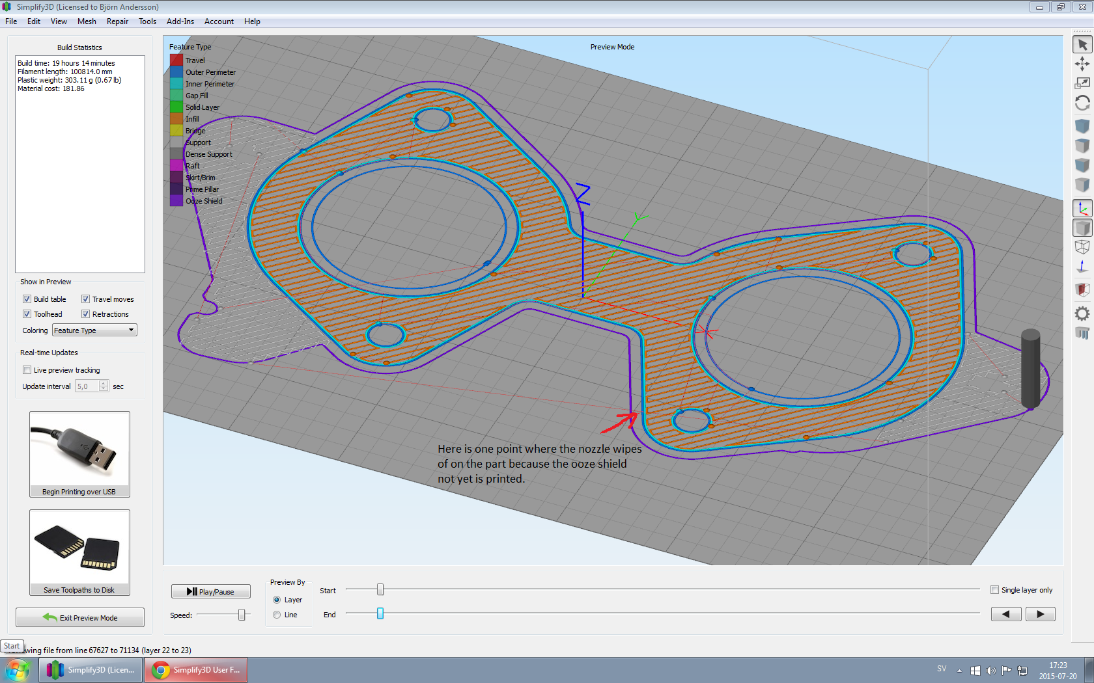Click the Speed slider handle

point(242,615)
